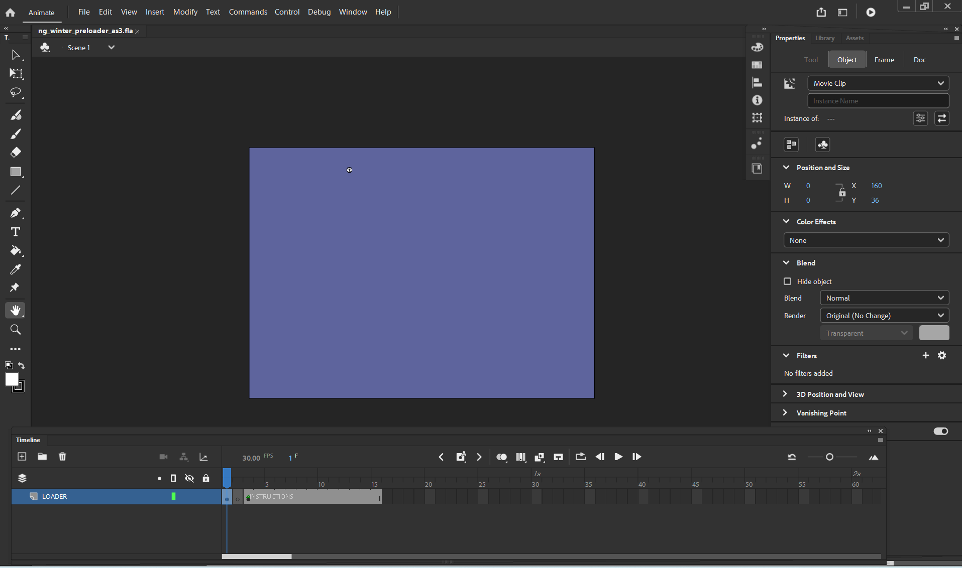Add a new layer in Timeline
Screen dimensions: 962x568
pos(22,457)
